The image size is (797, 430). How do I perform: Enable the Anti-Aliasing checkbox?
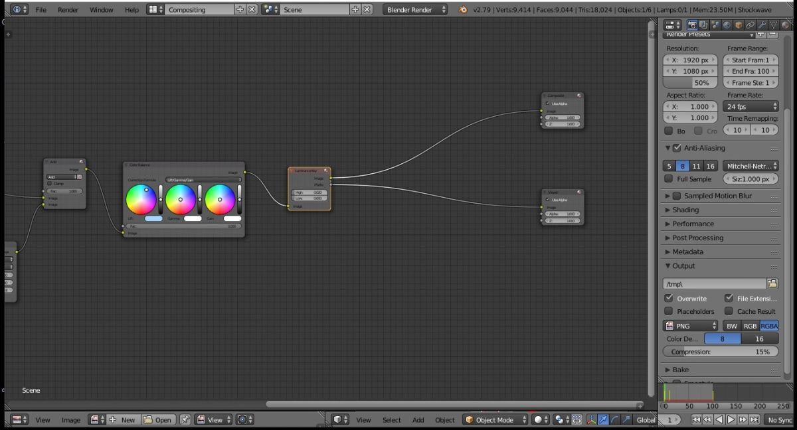[x=677, y=148]
